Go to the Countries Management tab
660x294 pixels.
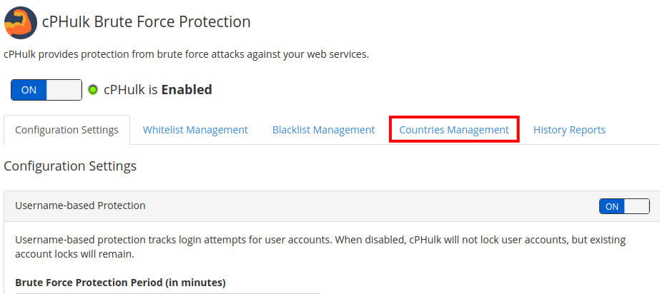coord(454,130)
